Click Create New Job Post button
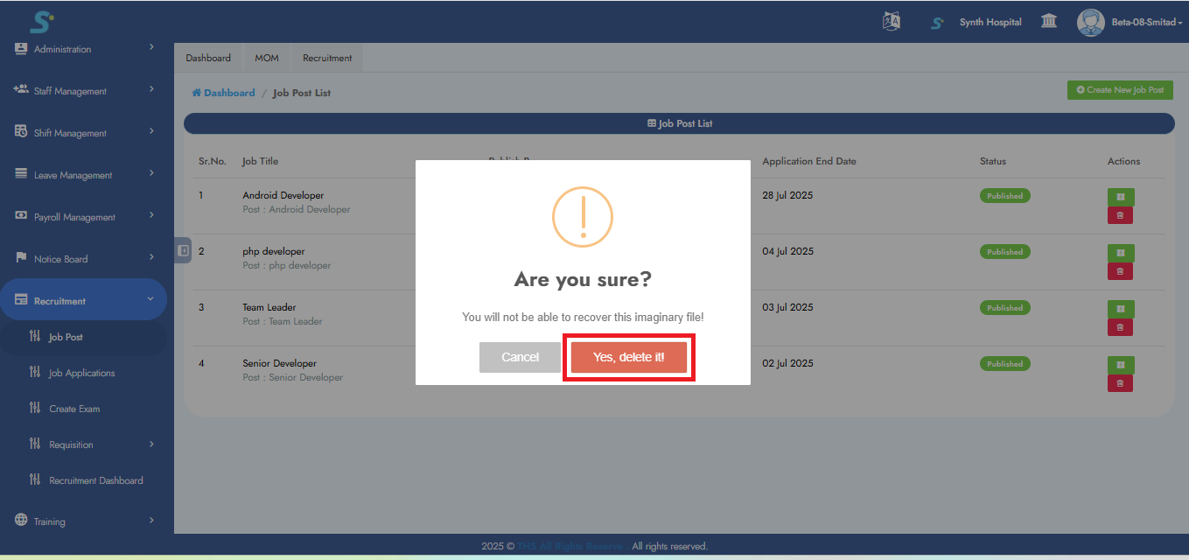1189x560 pixels. tap(1120, 90)
